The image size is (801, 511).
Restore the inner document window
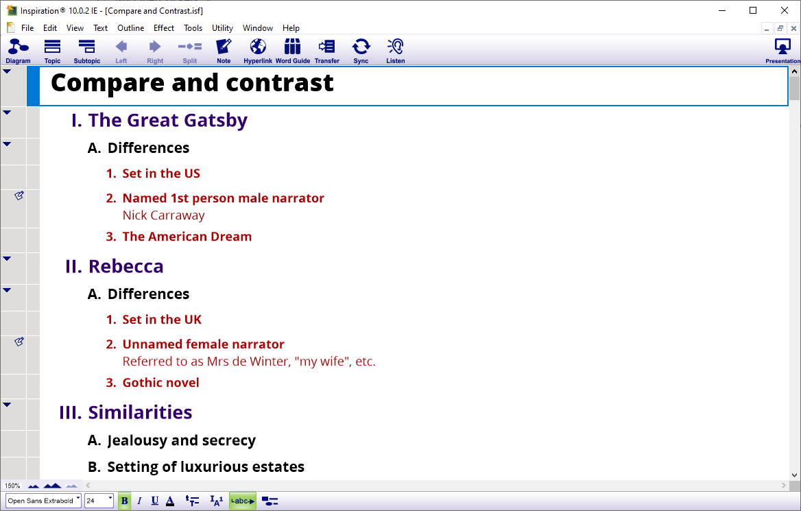[x=780, y=29]
